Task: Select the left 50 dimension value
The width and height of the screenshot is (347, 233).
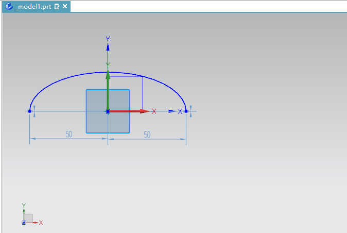Action: pyautogui.click(x=68, y=134)
